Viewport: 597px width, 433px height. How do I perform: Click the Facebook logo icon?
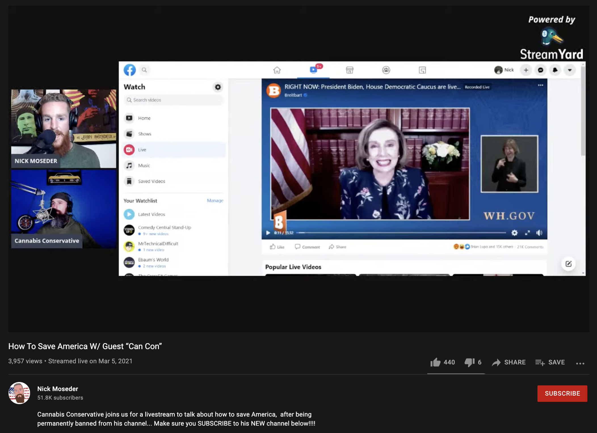point(130,70)
